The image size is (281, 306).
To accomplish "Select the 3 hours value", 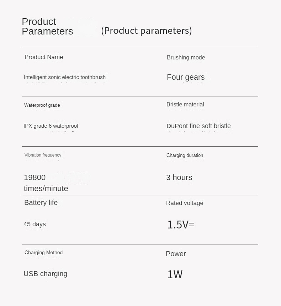I will [x=179, y=177].
